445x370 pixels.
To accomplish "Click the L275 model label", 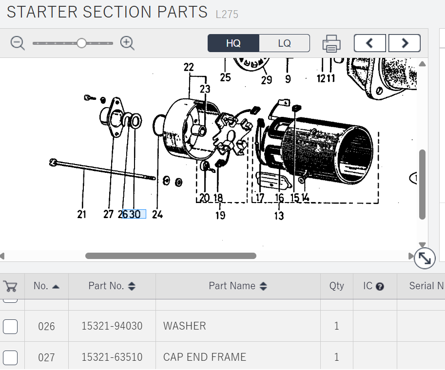I will click(x=227, y=14).
